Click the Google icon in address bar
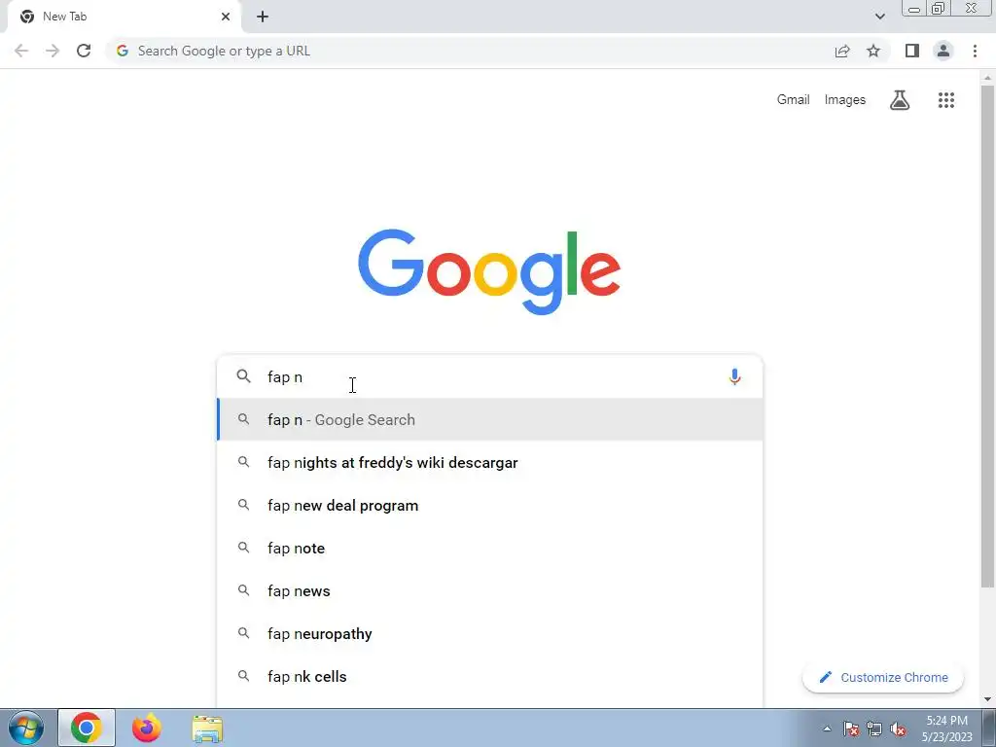 click(123, 51)
